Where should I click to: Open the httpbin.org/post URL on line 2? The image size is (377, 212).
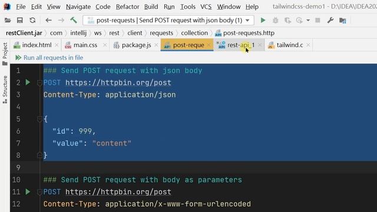click(x=118, y=82)
